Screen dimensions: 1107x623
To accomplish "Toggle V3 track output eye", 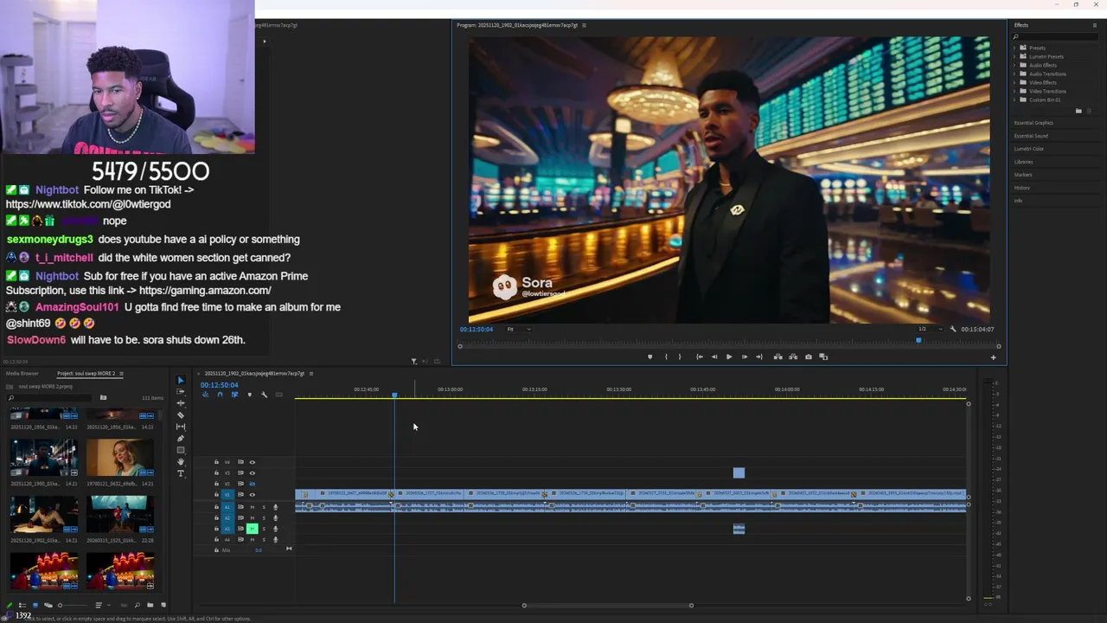I will 253,473.
